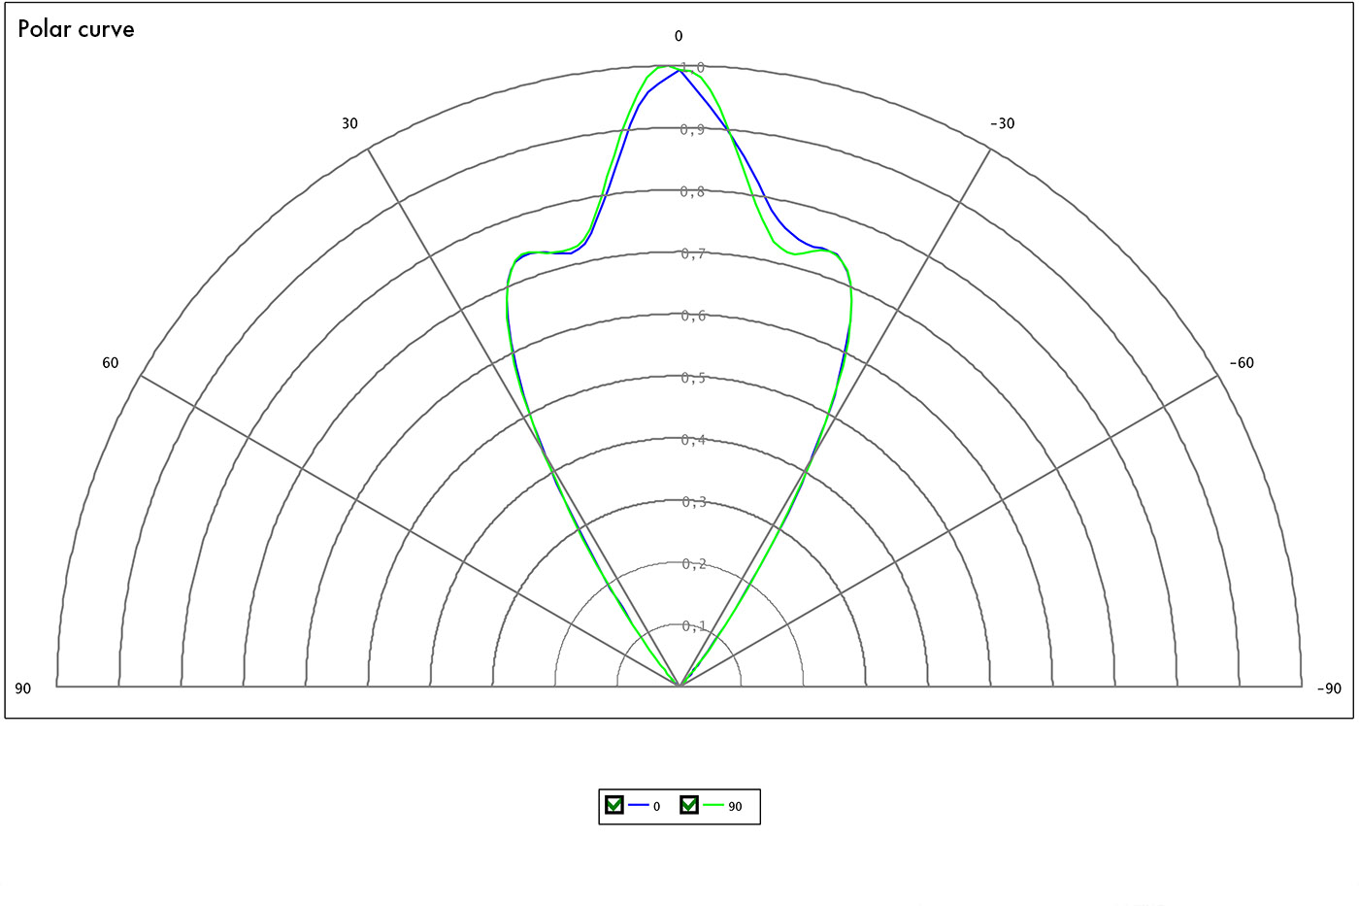This screenshot has width=1359, height=906.
Task: Uncheck the green 90 curve checkbox
Action: (x=688, y=805)
